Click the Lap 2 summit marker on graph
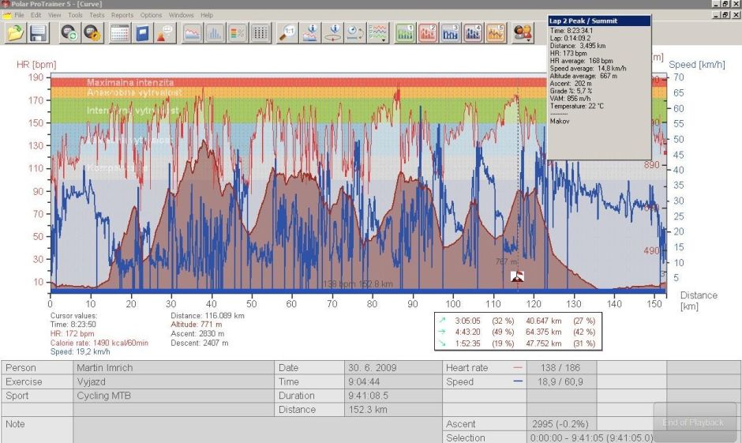This screenshot has height=443, width=742. (x=518, y=276)
